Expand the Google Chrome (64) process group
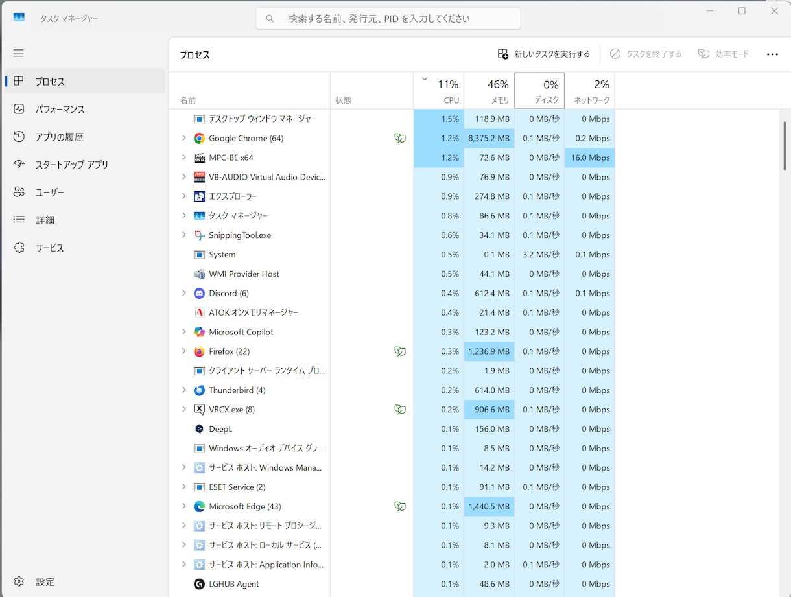 pos(183,138)
